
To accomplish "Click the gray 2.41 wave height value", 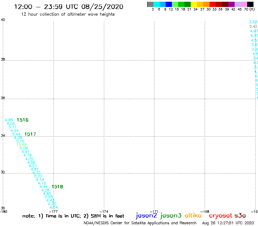I will (253, 26).
